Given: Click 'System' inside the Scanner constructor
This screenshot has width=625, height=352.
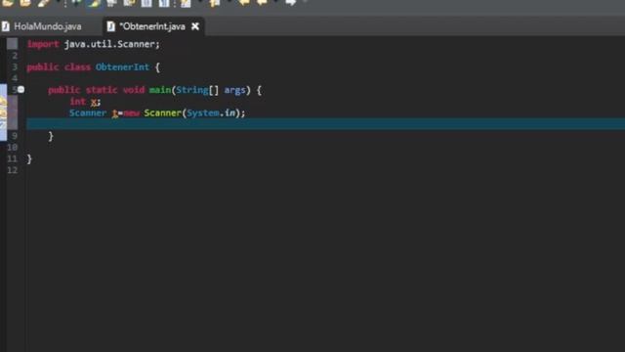Looking at the screenshot, I should click(203, 113).
